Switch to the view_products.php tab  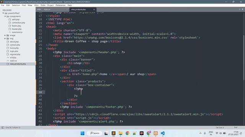(x=78, y=10)
